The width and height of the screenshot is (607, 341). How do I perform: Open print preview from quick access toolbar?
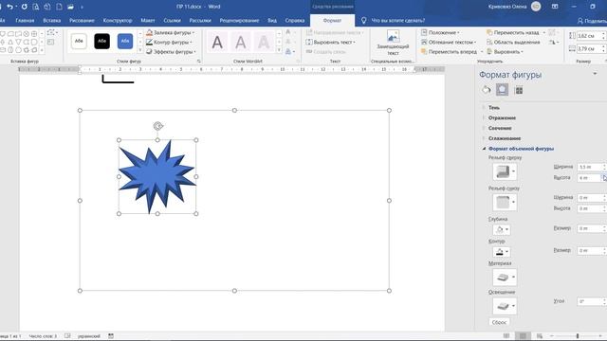tap(36, 7)
